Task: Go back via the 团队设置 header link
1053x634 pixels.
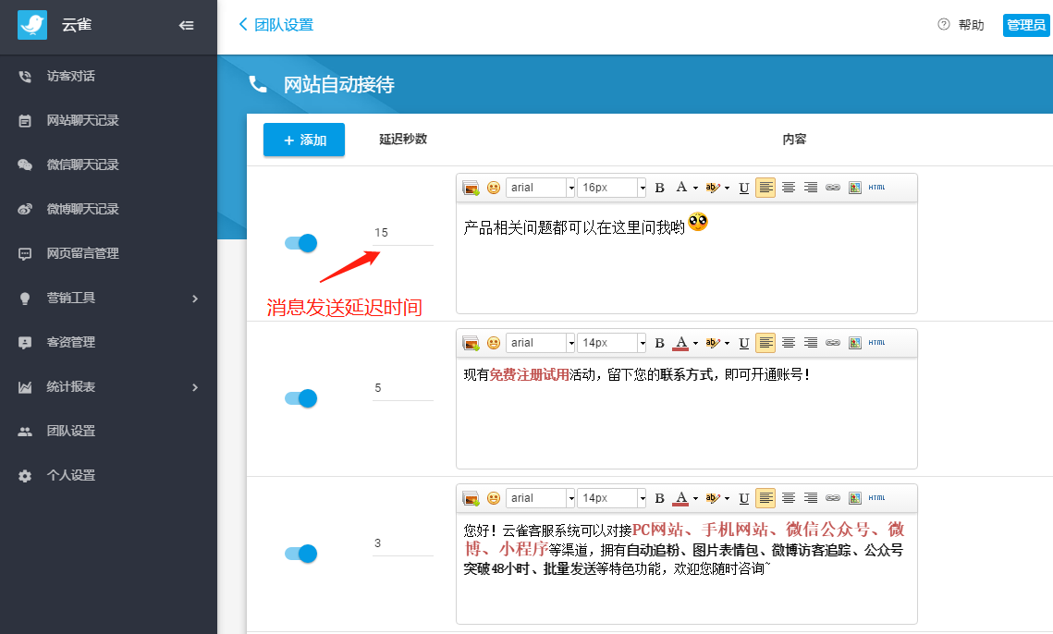Action: click(x=276, y=25)
